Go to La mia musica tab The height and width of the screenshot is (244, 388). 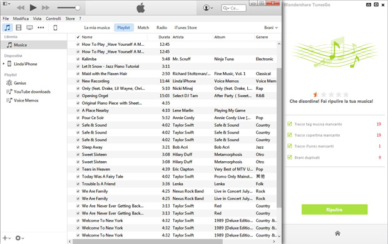[x=97, y=28]
